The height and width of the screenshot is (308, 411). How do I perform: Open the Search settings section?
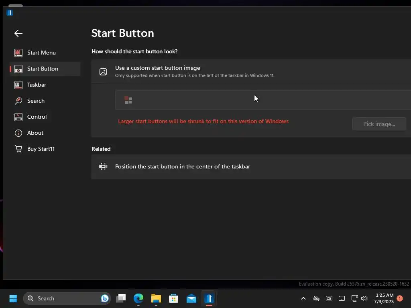(45, 101)
